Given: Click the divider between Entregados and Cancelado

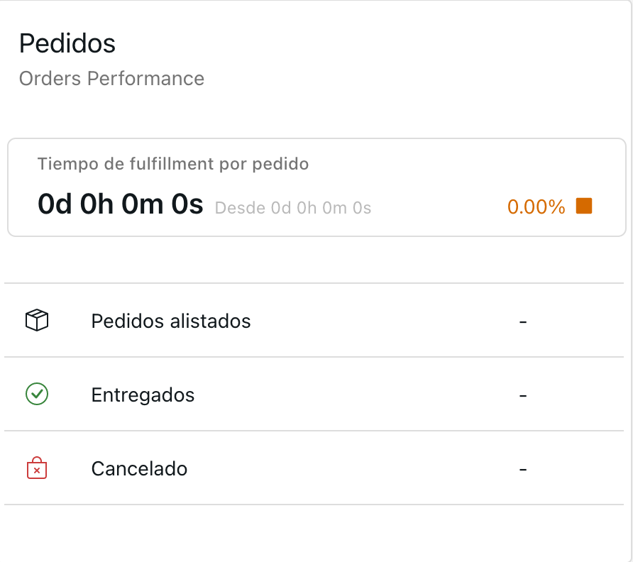Looking at the screenshot, I should (316, 431).
